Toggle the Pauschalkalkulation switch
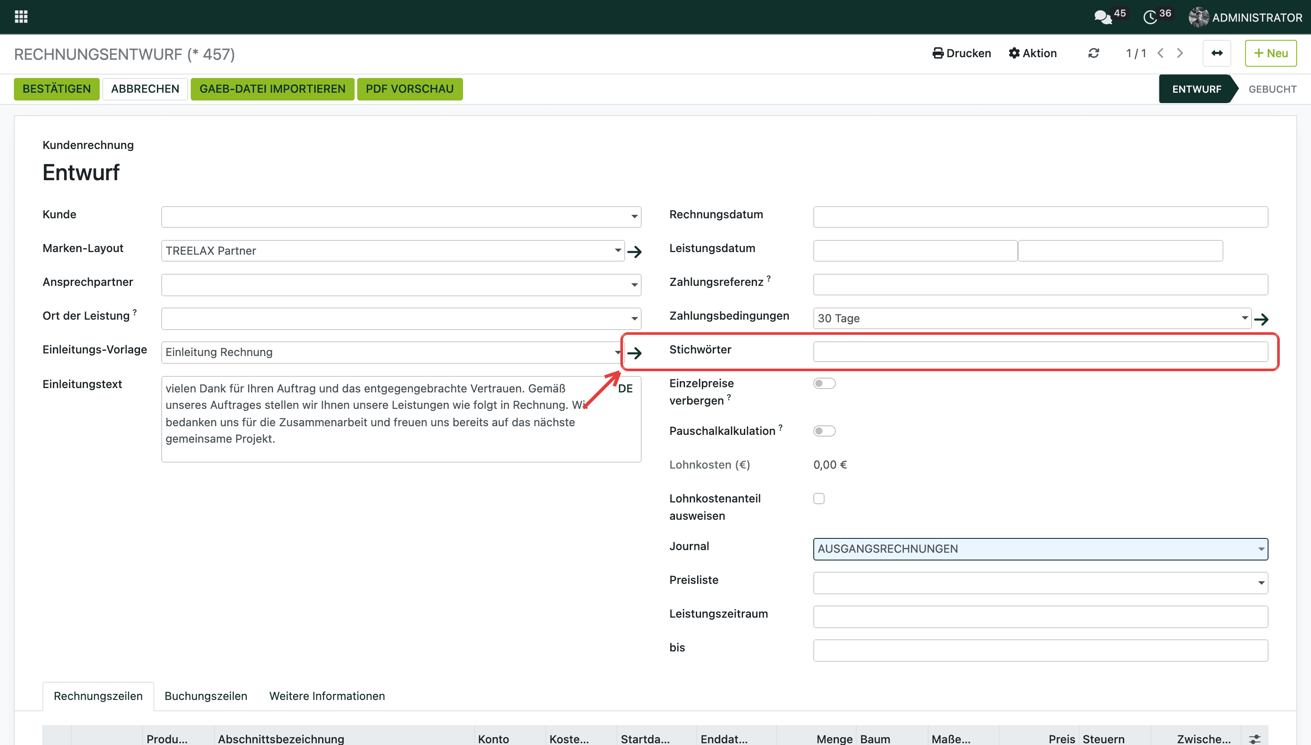The width and height of the screenshot is (1311, 745). 825,431
